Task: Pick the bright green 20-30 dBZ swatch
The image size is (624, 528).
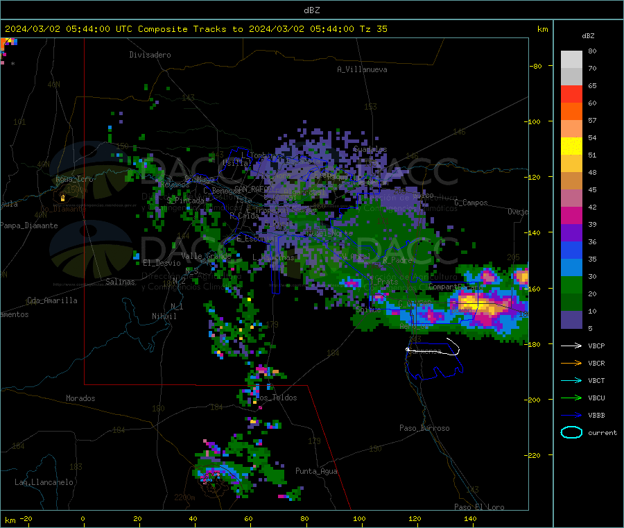Action: click(571, 284)
